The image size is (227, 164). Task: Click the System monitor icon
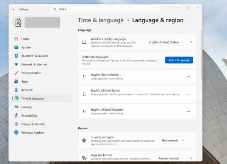(x=16, y=47)
